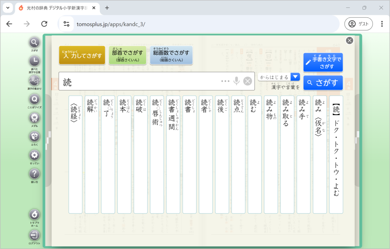The width and height of the screenshot is (390, 249).
Task: Click the site information icon in address bar
Action: (66, 24)
